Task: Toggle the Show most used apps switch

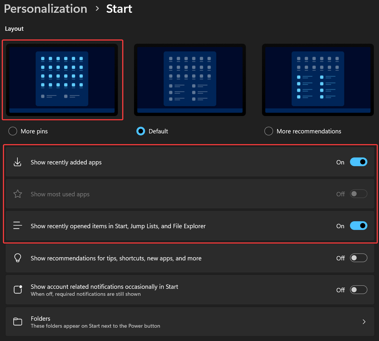Action: tap(359, 194)
